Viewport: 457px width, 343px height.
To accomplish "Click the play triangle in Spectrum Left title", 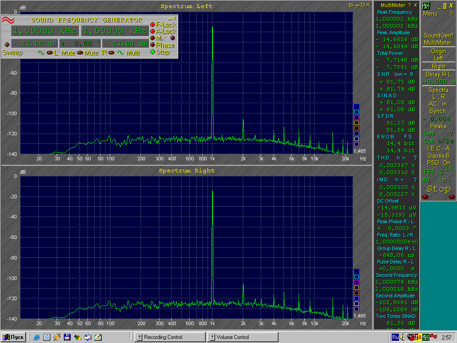I will click(352, 5).
